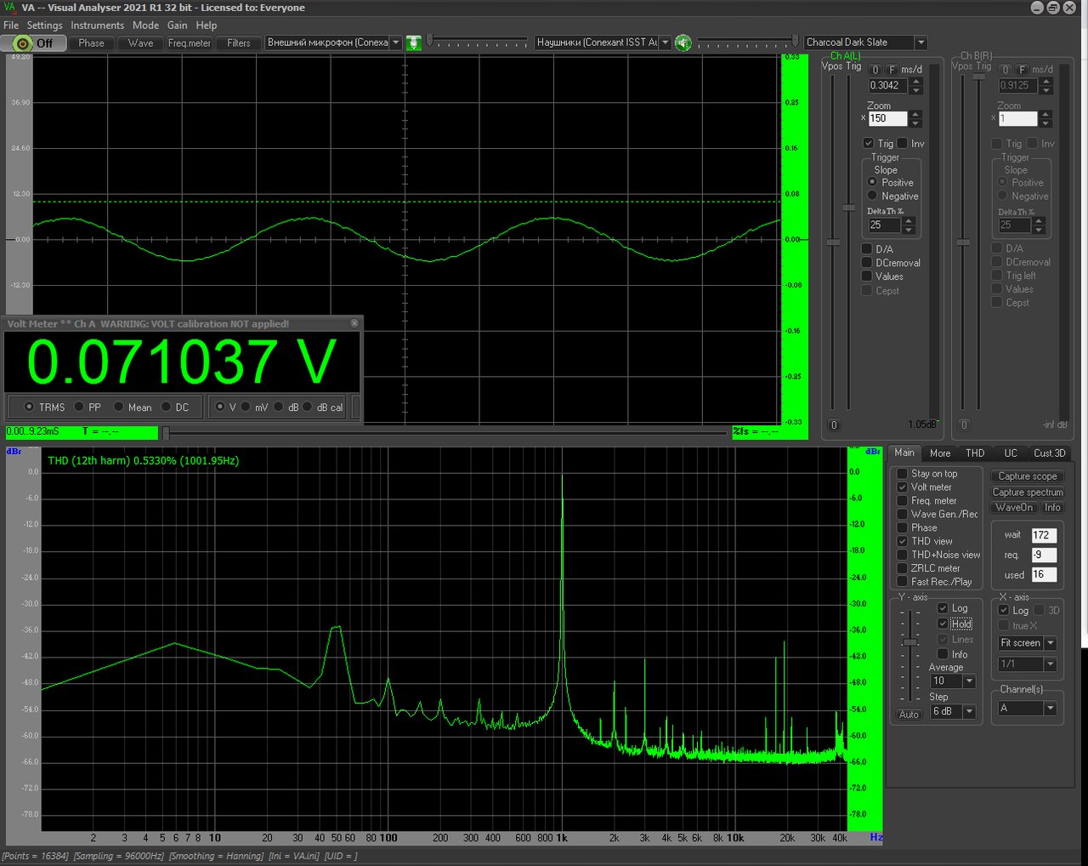
Task: Click the Filters toolbar button
Action: (x=239, y=43)
